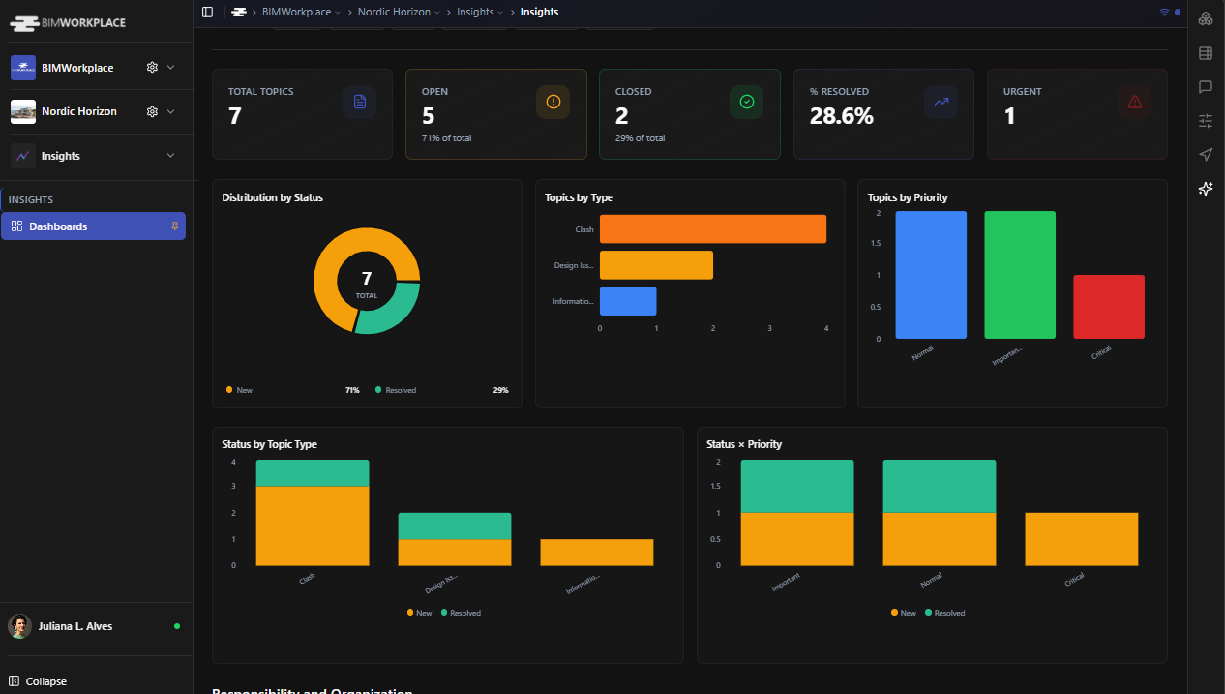Open the table view icon in right rail
Screen dimensions: 1225x694
point(1206,53)
